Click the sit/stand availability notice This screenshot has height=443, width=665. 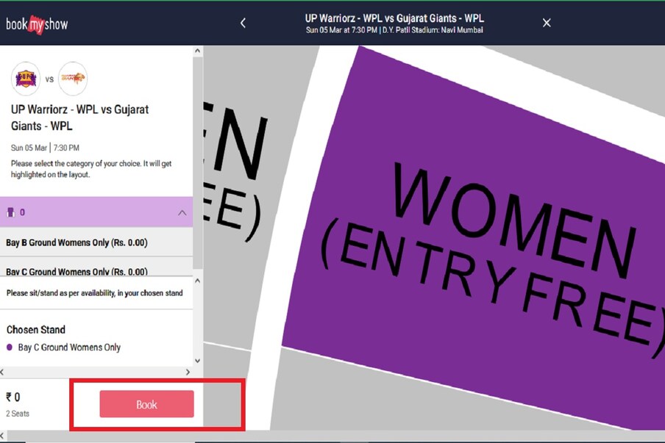(x=95, y=293)
